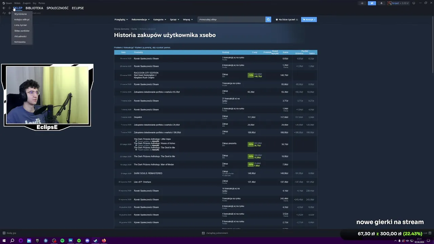Open the friends icon in the title bar
Viewport: 434px width, 244px height.
(x=362, y=3)
